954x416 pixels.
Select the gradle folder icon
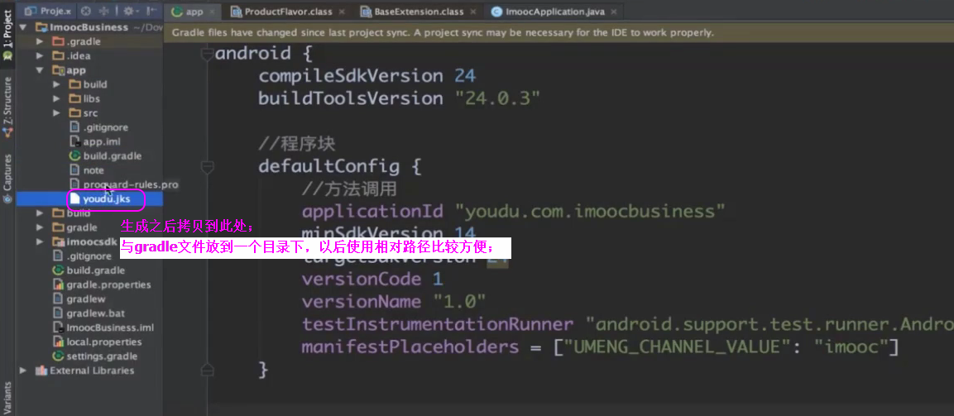tap(59, 227)
